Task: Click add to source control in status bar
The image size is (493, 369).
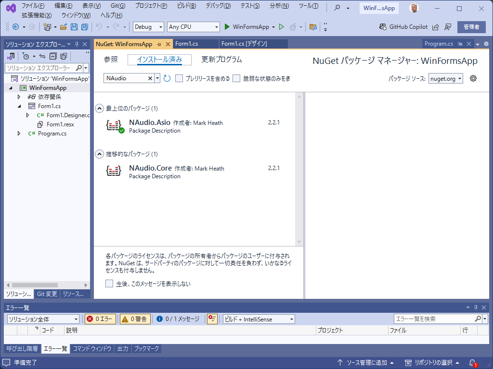Action: click(x=365, y=363)
